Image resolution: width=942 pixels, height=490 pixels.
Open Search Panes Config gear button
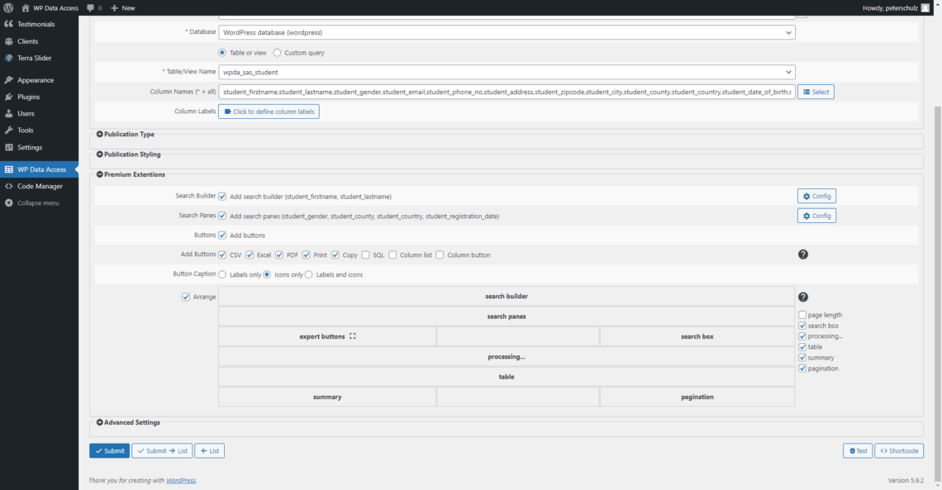tap(816, 216)
